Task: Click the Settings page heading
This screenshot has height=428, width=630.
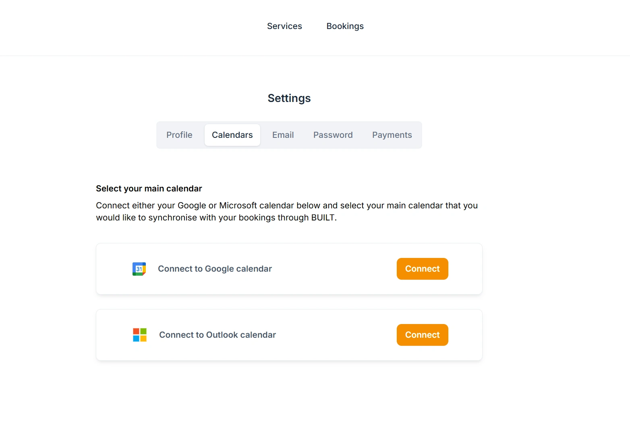Action: (289, 98)
